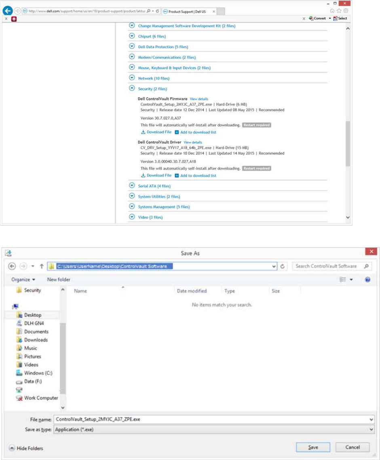Viewport: 380px width, 460px height.
Task: Click the red asterisk toolbar icon
Action: pyautogui.click(x=14, y=19)
